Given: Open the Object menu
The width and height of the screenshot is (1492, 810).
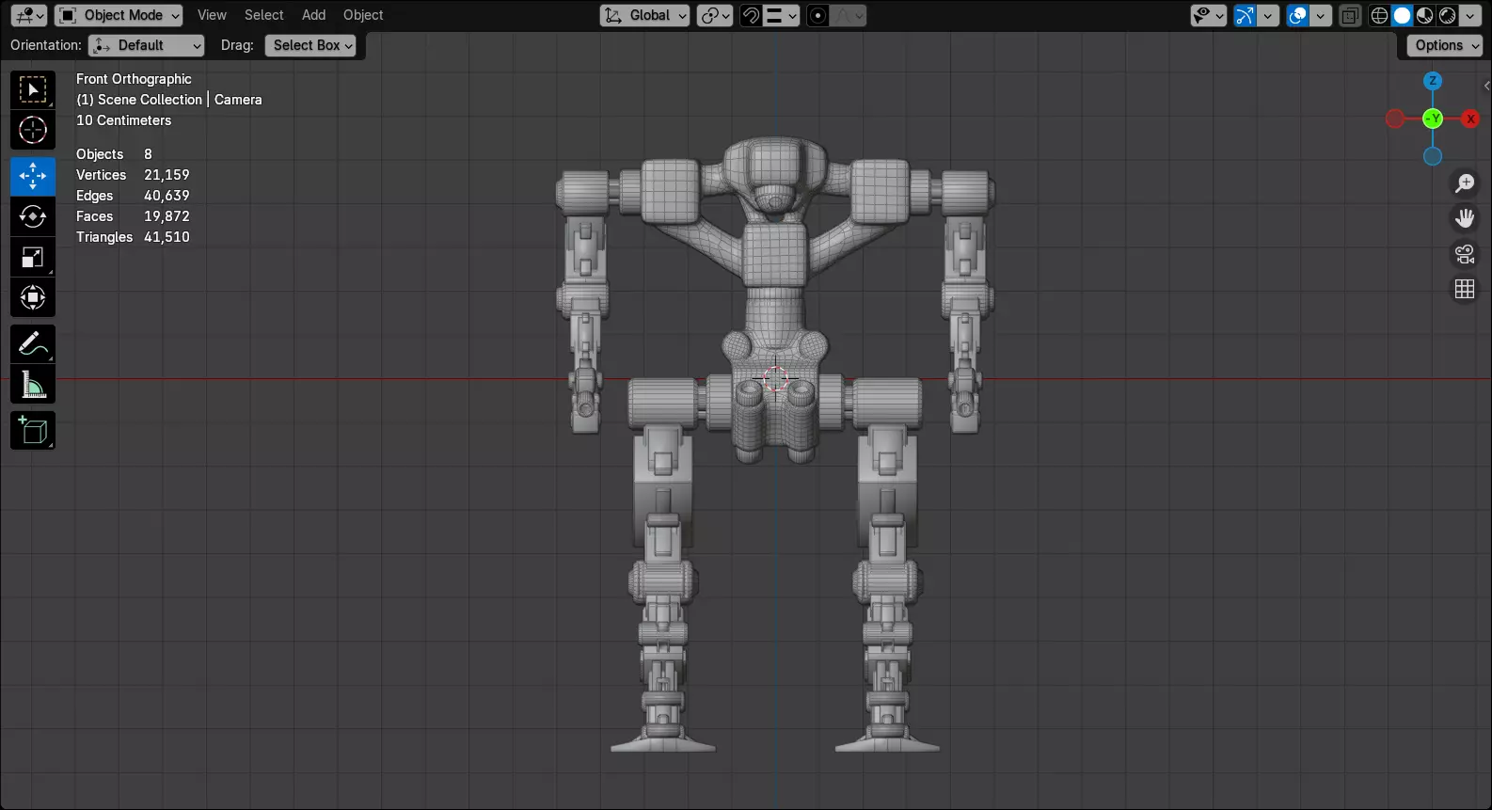Looking at the screenshot, I should pos(363,15).
